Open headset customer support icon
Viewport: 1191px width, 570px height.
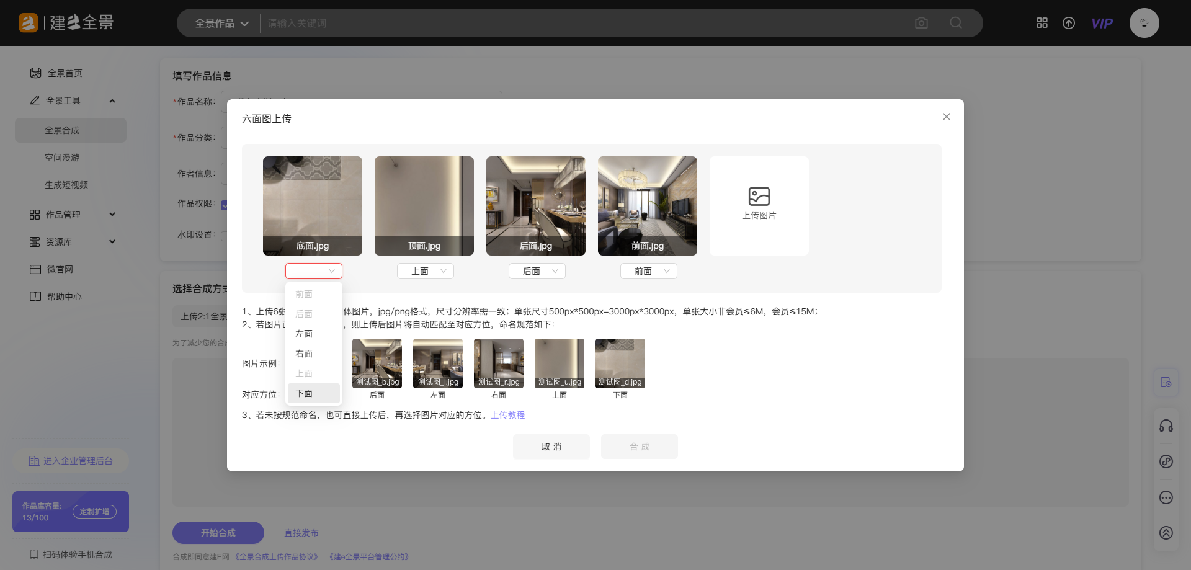[x=1166, y=425]
